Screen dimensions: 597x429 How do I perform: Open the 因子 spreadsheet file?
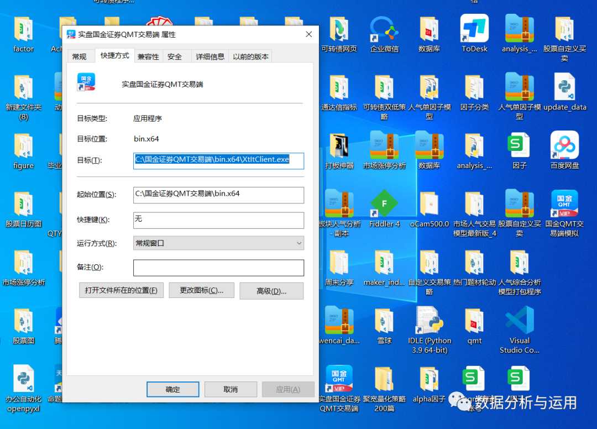(x=519, y=150)
